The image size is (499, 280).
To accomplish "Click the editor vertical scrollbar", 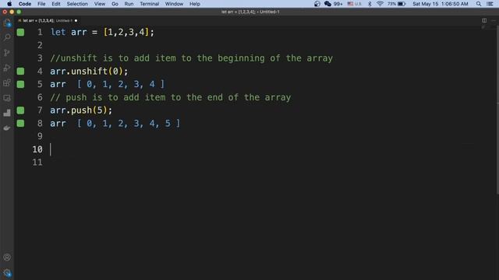I will [x=497, y=110].
